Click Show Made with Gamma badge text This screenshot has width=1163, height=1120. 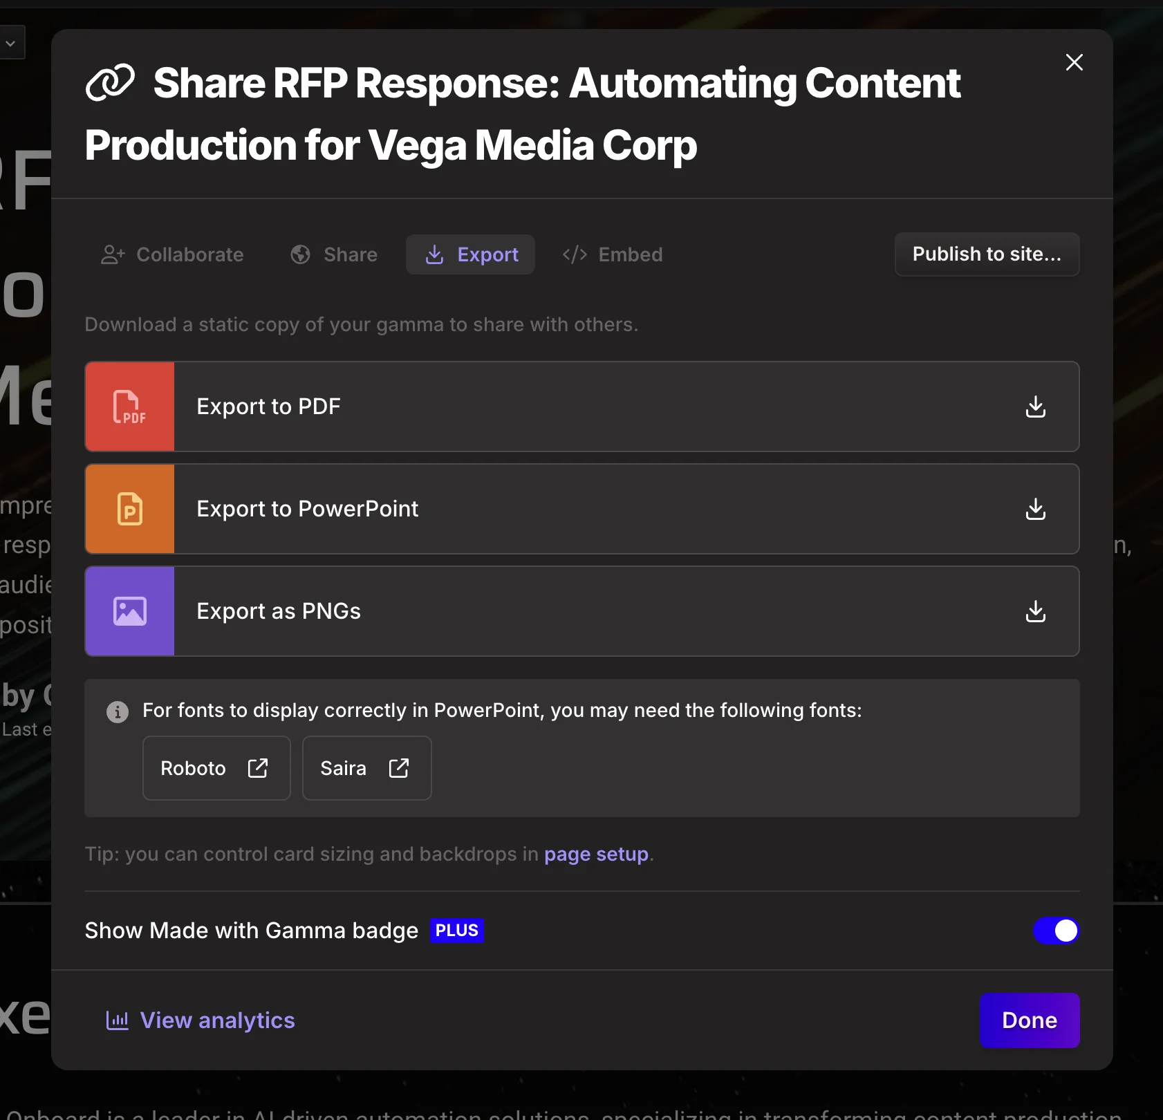[x=252, y=931]
